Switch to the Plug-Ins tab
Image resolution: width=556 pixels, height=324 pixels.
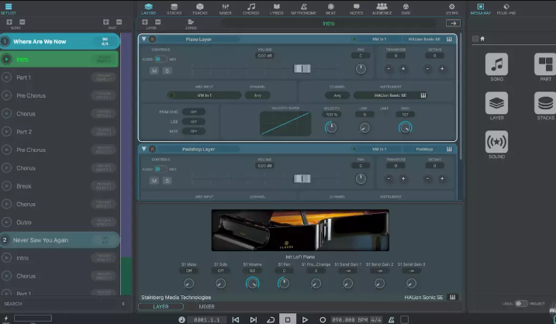pyautogui.click(x=506, y=9)
